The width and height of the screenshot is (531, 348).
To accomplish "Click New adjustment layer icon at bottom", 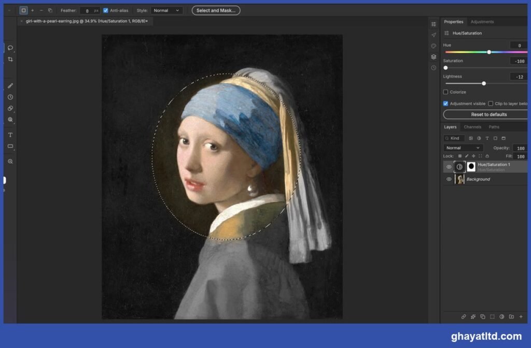I will pyautogui.click(x=502, y=316).
